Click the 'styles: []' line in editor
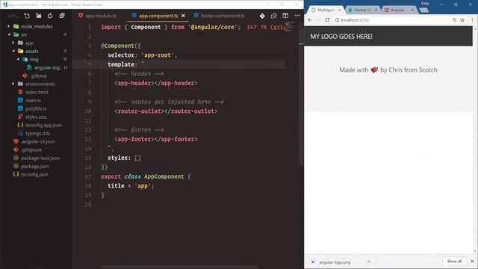The width and height of the screenshot is (478, 269). [x=124, y=158]
